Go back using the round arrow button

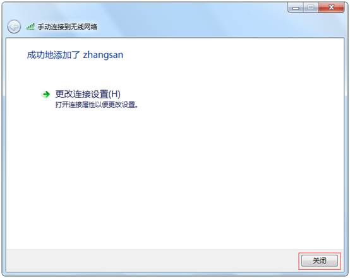coord(14,27)
